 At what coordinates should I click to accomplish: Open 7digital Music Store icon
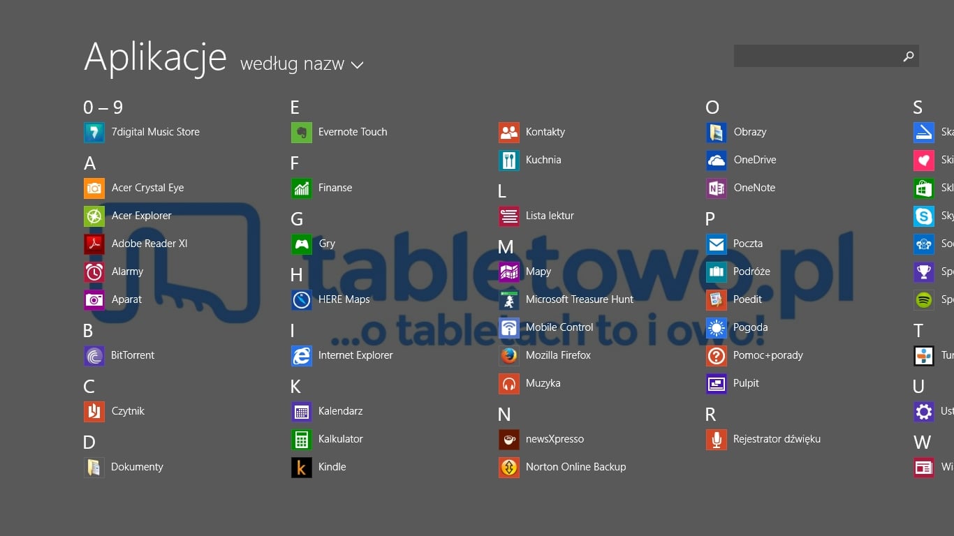[x=94, y=132]
